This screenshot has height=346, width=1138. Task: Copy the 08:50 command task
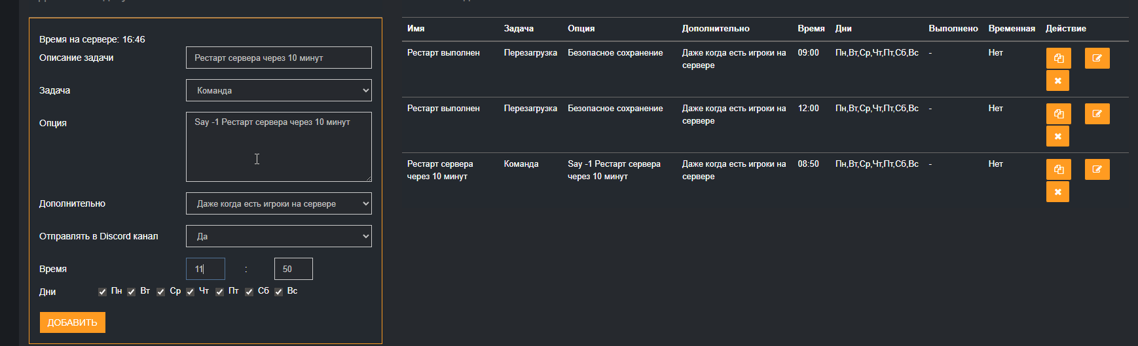[1058, 169]
